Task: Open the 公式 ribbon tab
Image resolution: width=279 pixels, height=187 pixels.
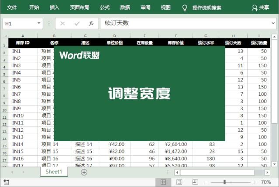Action: click(105, 7)
